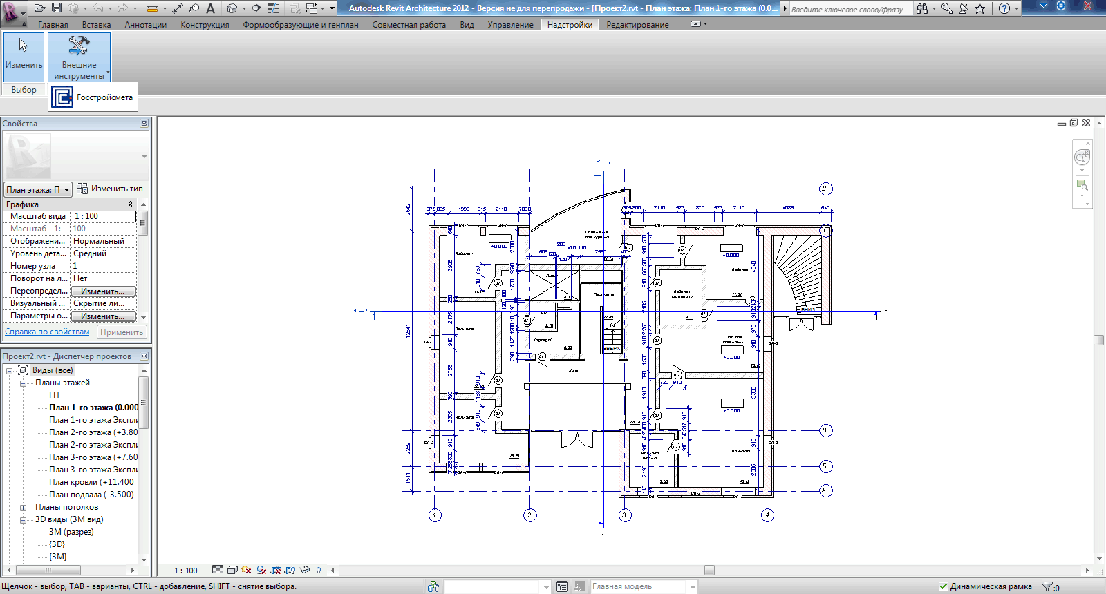
Task: Click the Undo arrow icon
Action: point(97,8)
